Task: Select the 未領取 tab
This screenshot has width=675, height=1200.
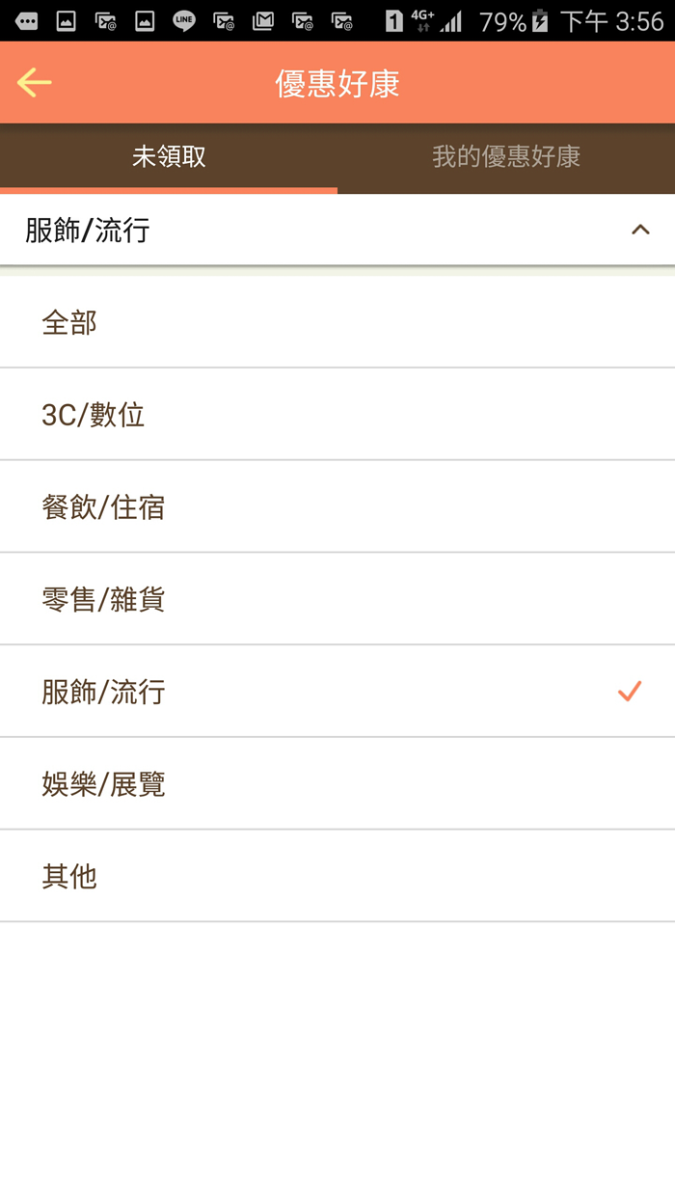Action: click(169, 157)
